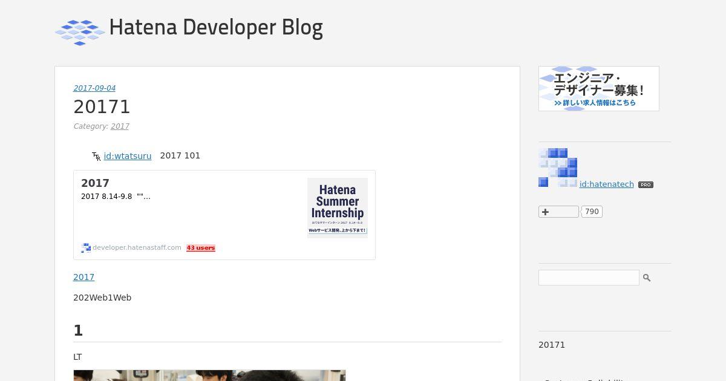Open the 2017 category link
726x381 pixels.
pyautogui.click(x=120, y=126)
